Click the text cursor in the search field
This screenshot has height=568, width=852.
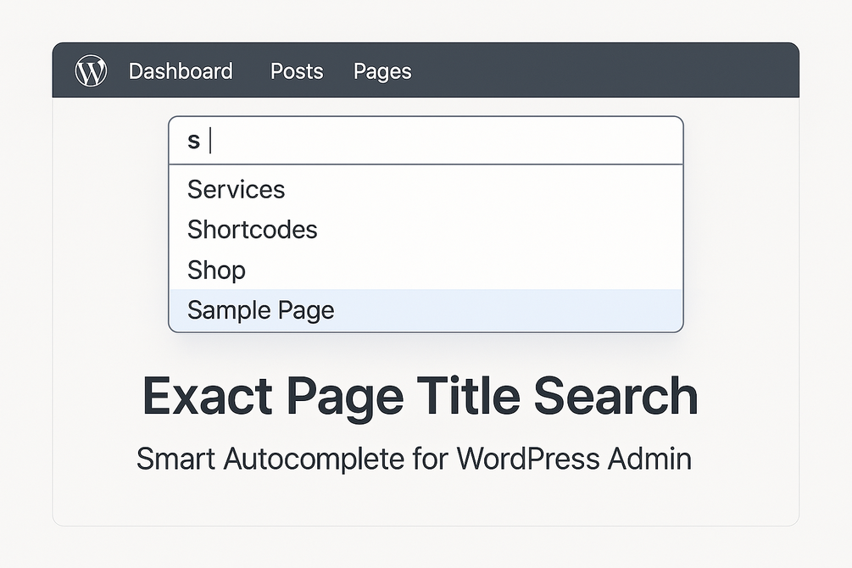(x=209, y=141)
